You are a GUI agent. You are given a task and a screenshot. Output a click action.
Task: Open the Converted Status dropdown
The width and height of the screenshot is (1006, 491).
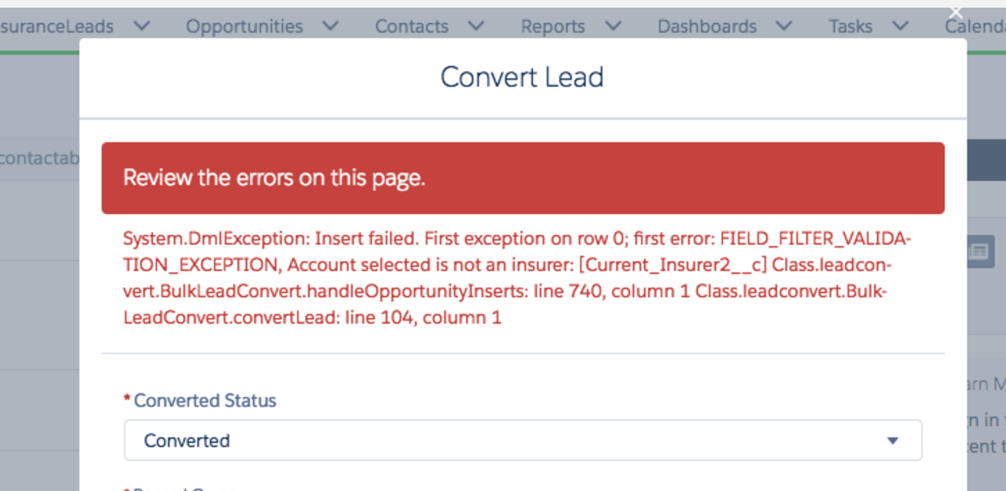[522, 440]
